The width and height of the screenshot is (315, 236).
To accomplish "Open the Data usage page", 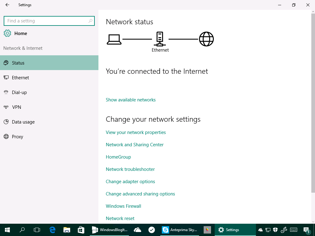I will (49, 122).
